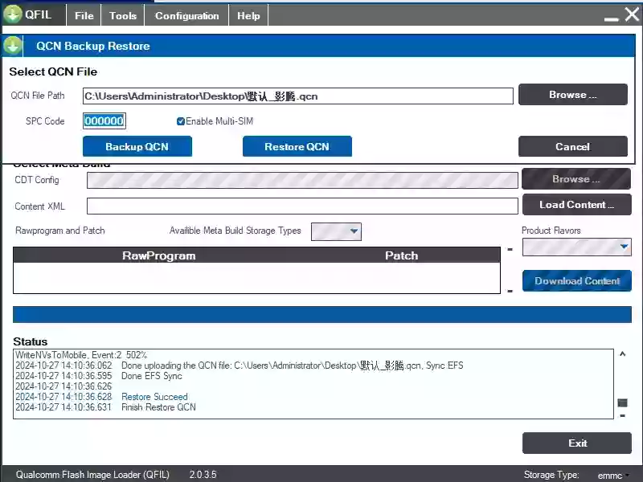Click the small square icon beside Status log
This screenshot has width=643, height=482.
[x=621, y=402]
